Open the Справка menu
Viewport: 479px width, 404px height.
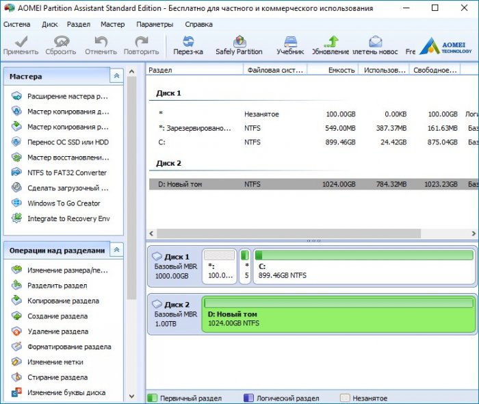click(x=198, y=25)
